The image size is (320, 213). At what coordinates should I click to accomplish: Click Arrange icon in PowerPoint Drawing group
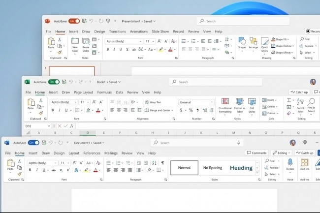pyautogui.click(x=253, y=42)
